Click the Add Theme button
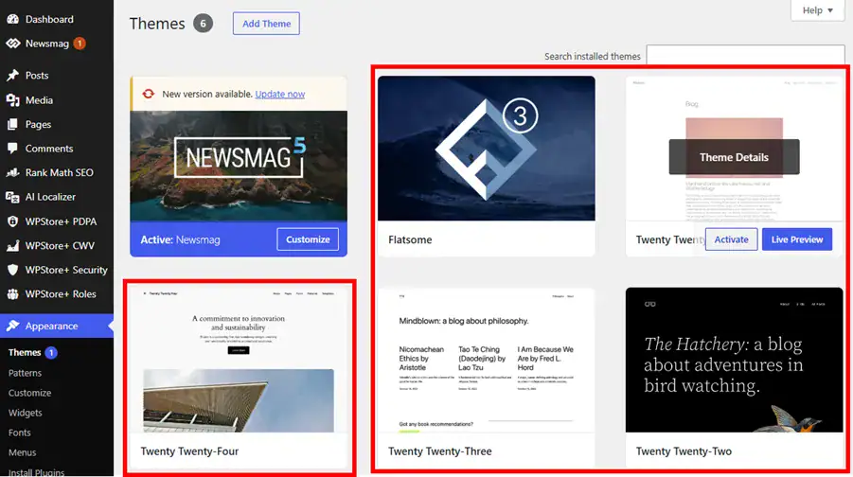 [266, 24]
